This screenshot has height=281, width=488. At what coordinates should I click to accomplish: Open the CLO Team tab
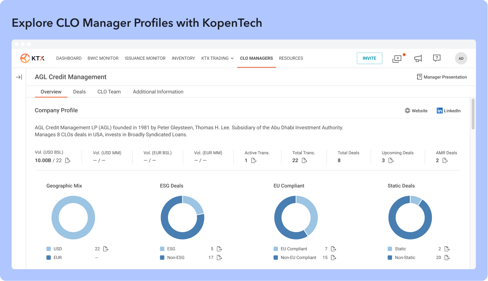point(109,92)
